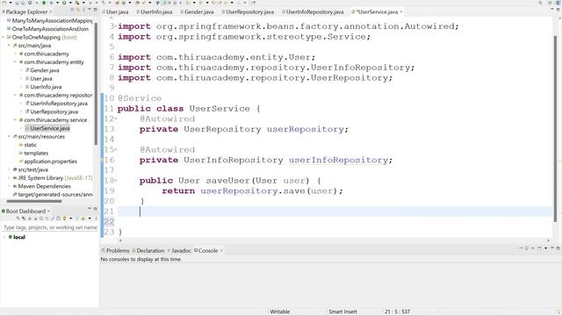Select UserRepository.java in Package Explorer
The image size is (562, 316).
click(54, 111)
